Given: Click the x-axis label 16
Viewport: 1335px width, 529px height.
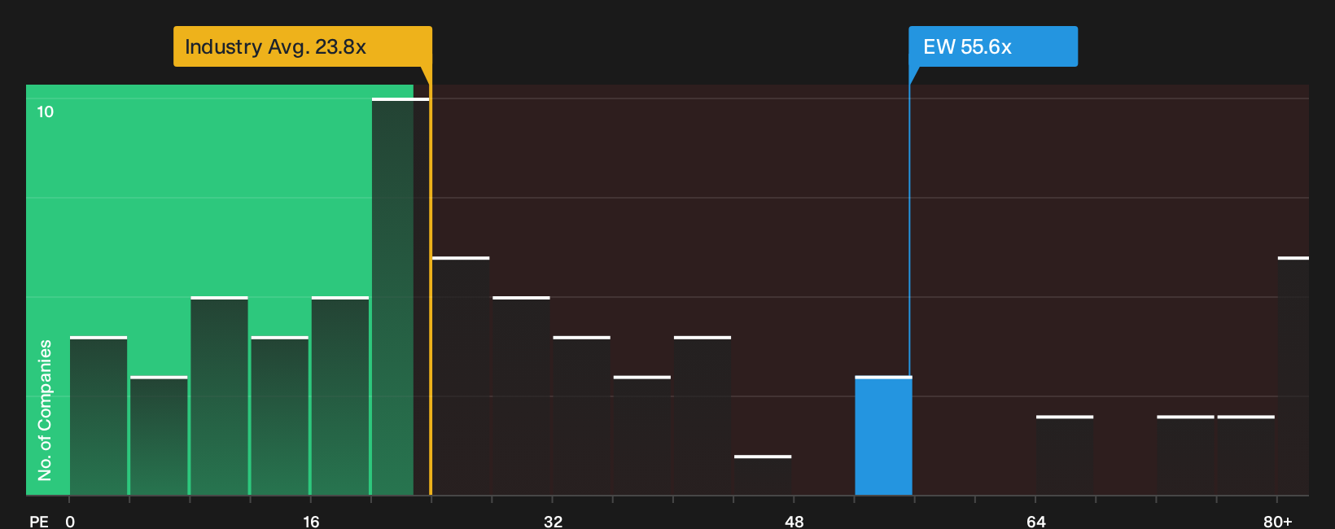Looking at the screenshot, I should click(311, 521).
